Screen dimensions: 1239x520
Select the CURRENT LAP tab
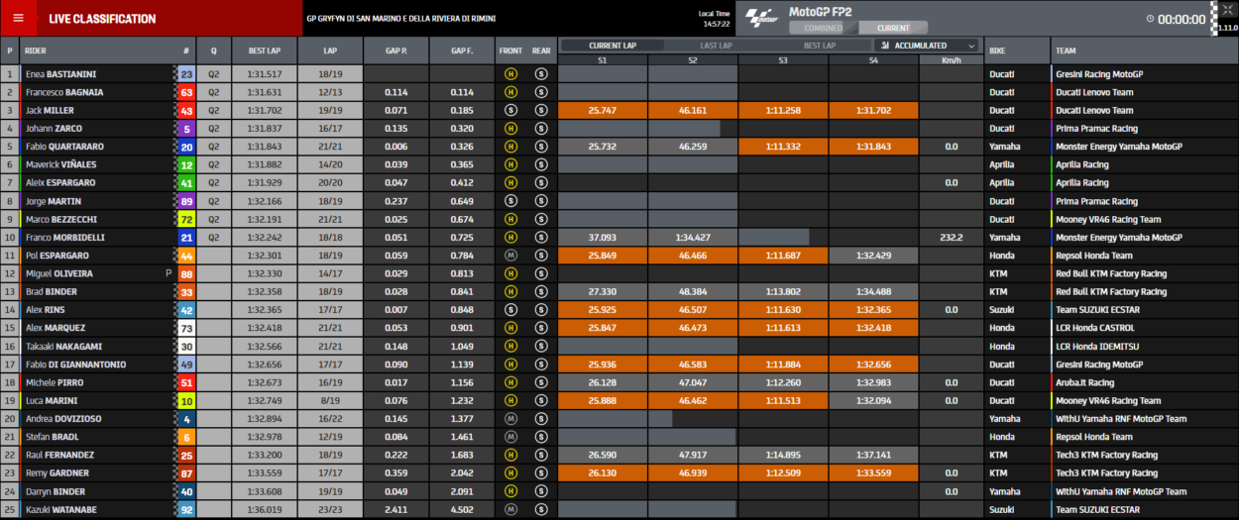613,46
